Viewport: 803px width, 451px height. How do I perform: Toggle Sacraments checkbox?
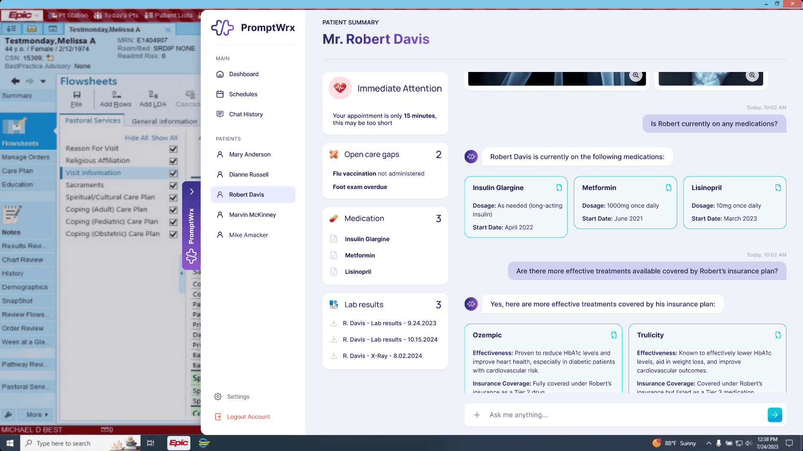coord(173,185)
